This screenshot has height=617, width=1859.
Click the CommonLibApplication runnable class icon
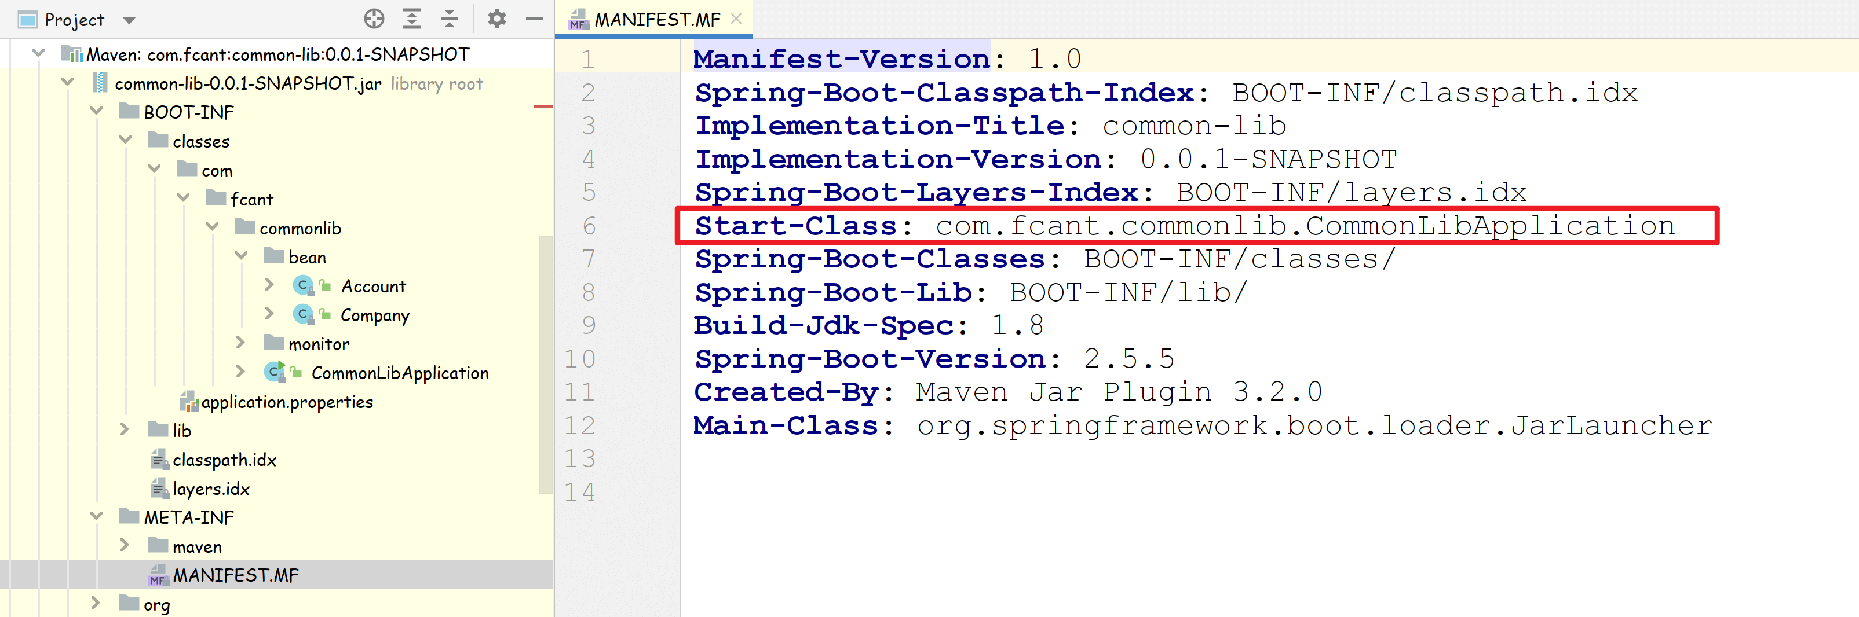click(274, 372)
